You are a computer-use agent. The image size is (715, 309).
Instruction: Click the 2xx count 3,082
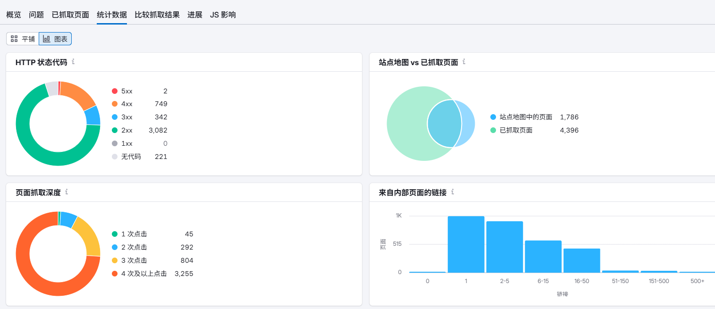158,130
